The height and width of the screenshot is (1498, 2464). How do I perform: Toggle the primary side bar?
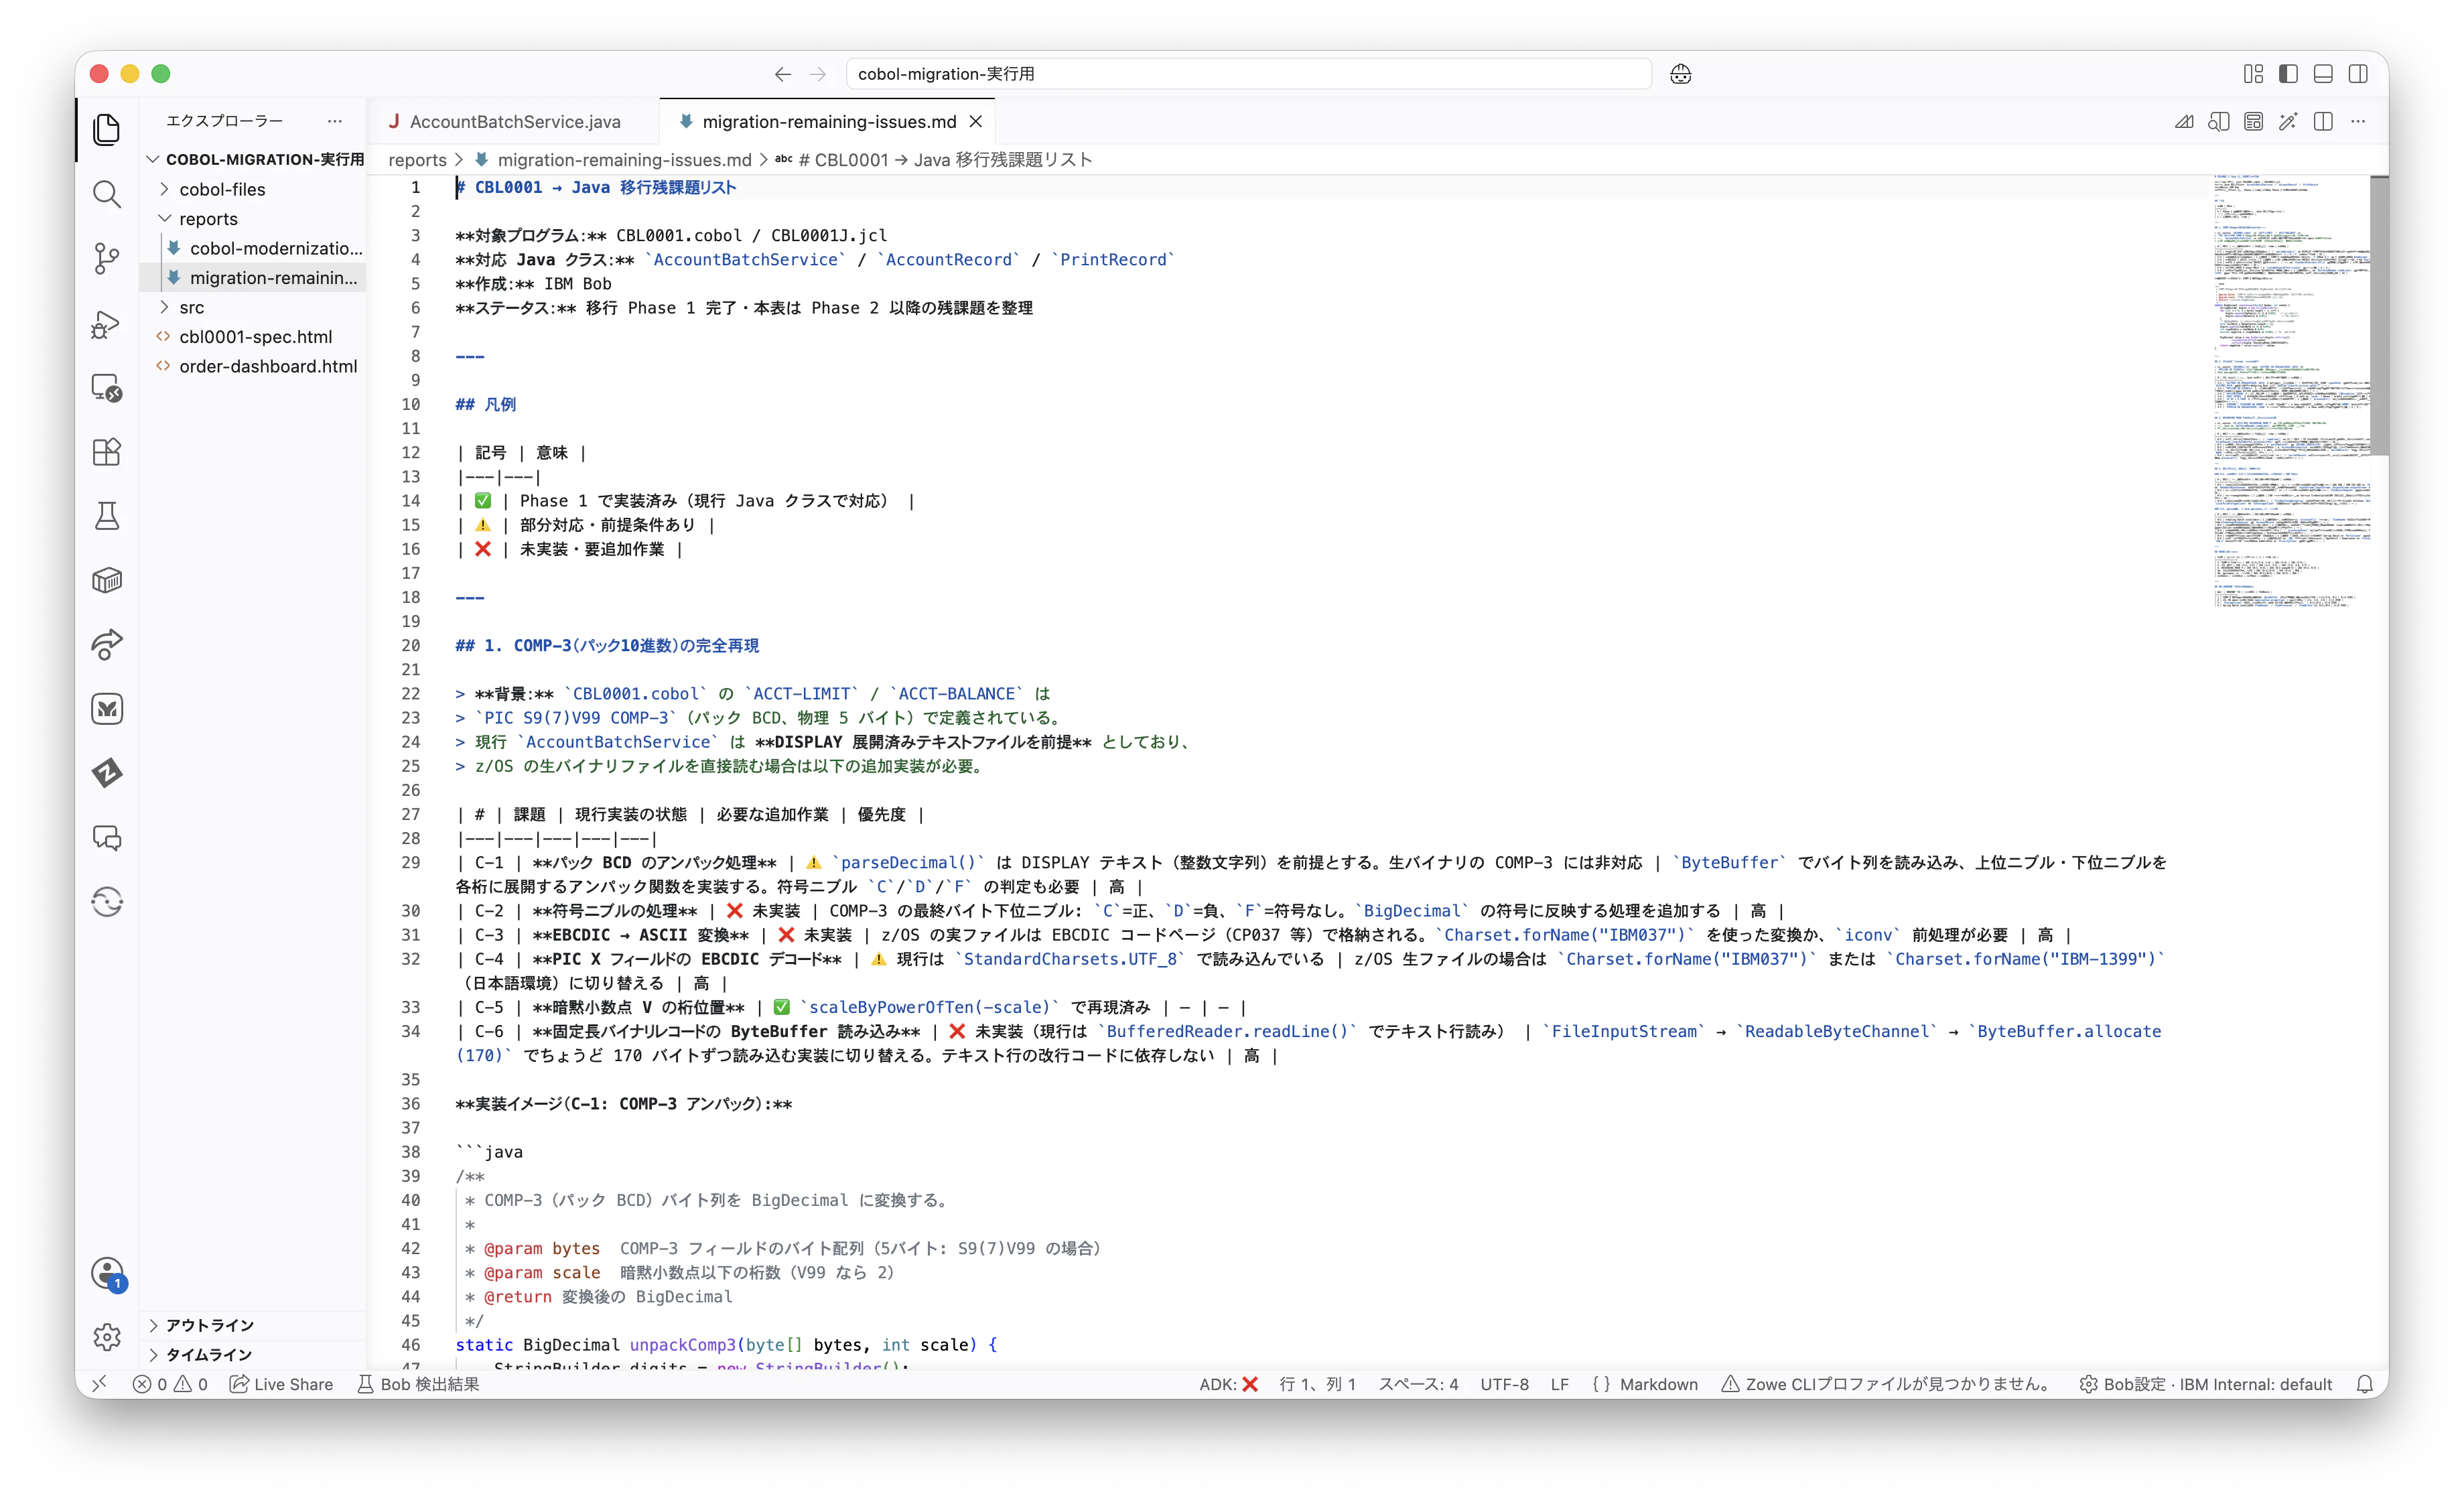point(2288,74)
